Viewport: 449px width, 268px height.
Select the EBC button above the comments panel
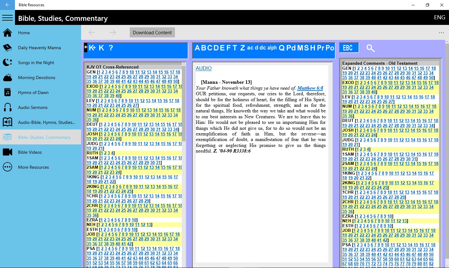click(349, 48)
